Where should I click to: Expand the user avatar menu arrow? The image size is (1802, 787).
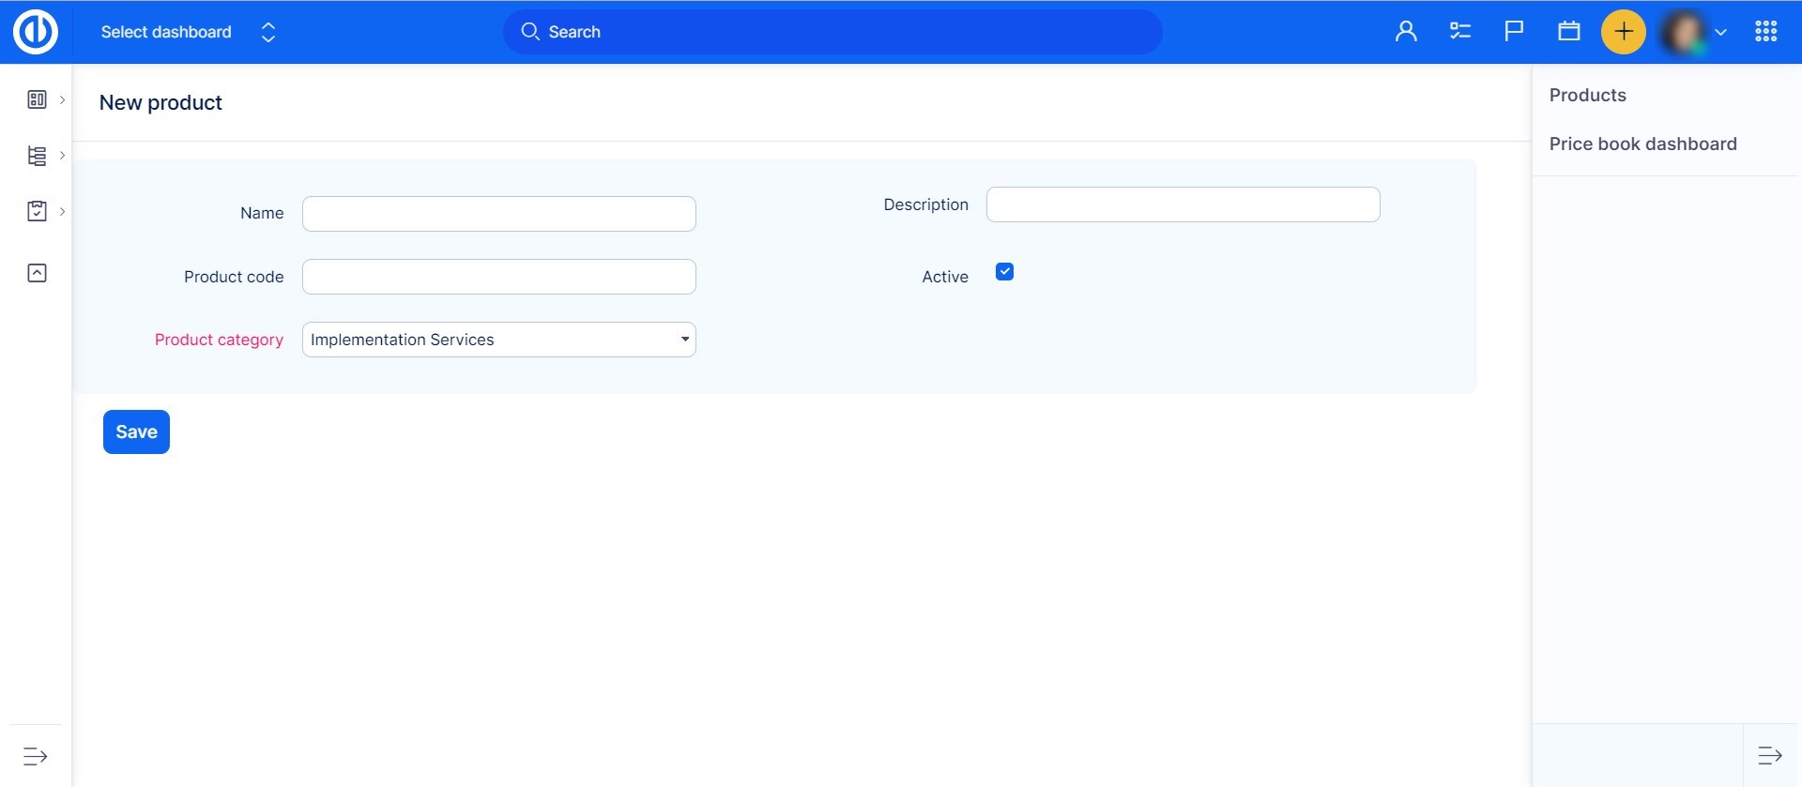tap(1720, 32)
